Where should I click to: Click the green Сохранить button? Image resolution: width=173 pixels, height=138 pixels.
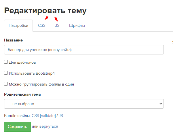click(x=18, y=127)
